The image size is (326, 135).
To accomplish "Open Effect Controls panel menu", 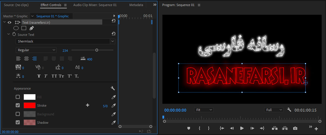I will (x=65, y=5).
